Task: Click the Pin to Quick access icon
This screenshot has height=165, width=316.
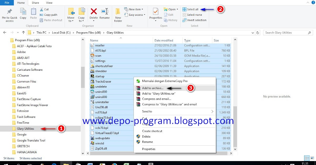Action: (9, 12)
